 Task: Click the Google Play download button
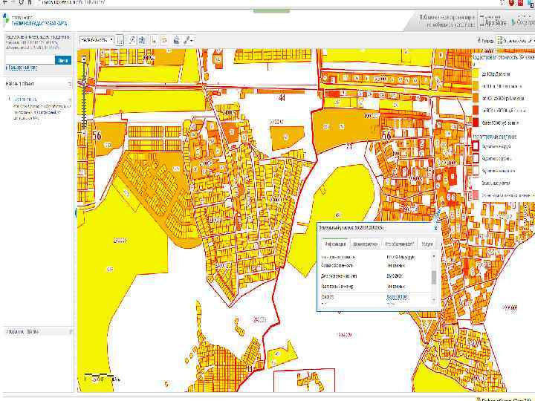point(522,21)
